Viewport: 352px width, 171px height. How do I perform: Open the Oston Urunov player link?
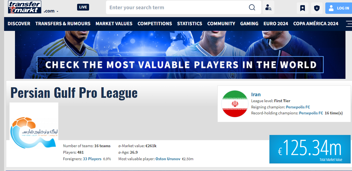[x=168, y=159]
